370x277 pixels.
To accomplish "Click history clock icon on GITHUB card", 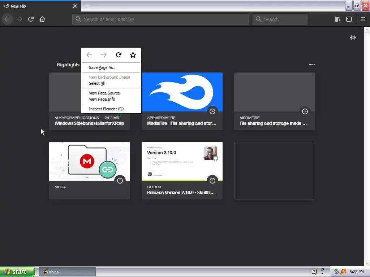I will [x=212, y=181].
